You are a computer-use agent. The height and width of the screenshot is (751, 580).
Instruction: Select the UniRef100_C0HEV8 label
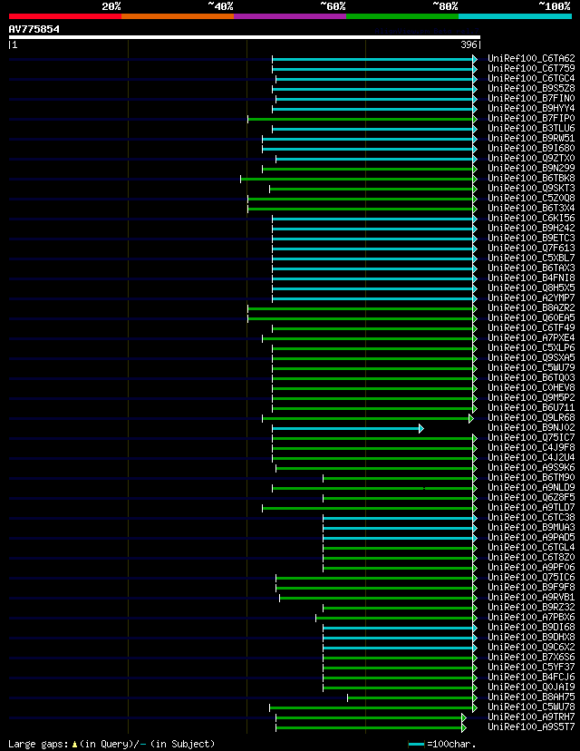pyautogui.click(x=531, y=388)
